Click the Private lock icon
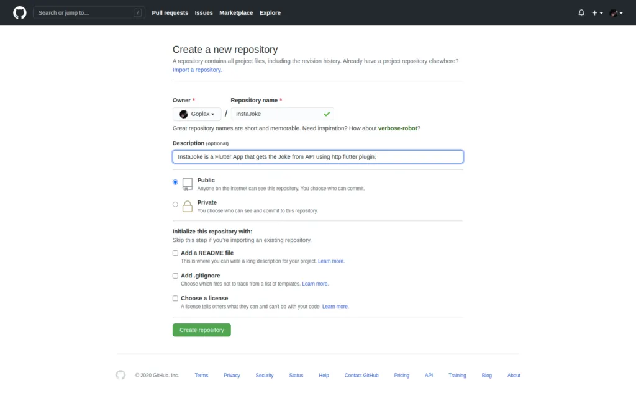This screenshot has height=401, width=636. coord(188,206)
